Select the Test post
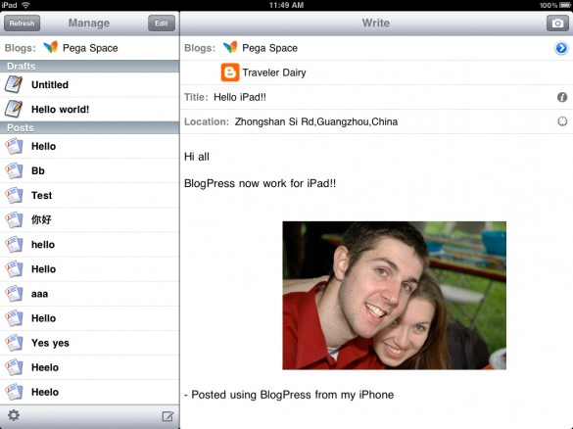This screenshot has width=573, height=429. (89, 195)
